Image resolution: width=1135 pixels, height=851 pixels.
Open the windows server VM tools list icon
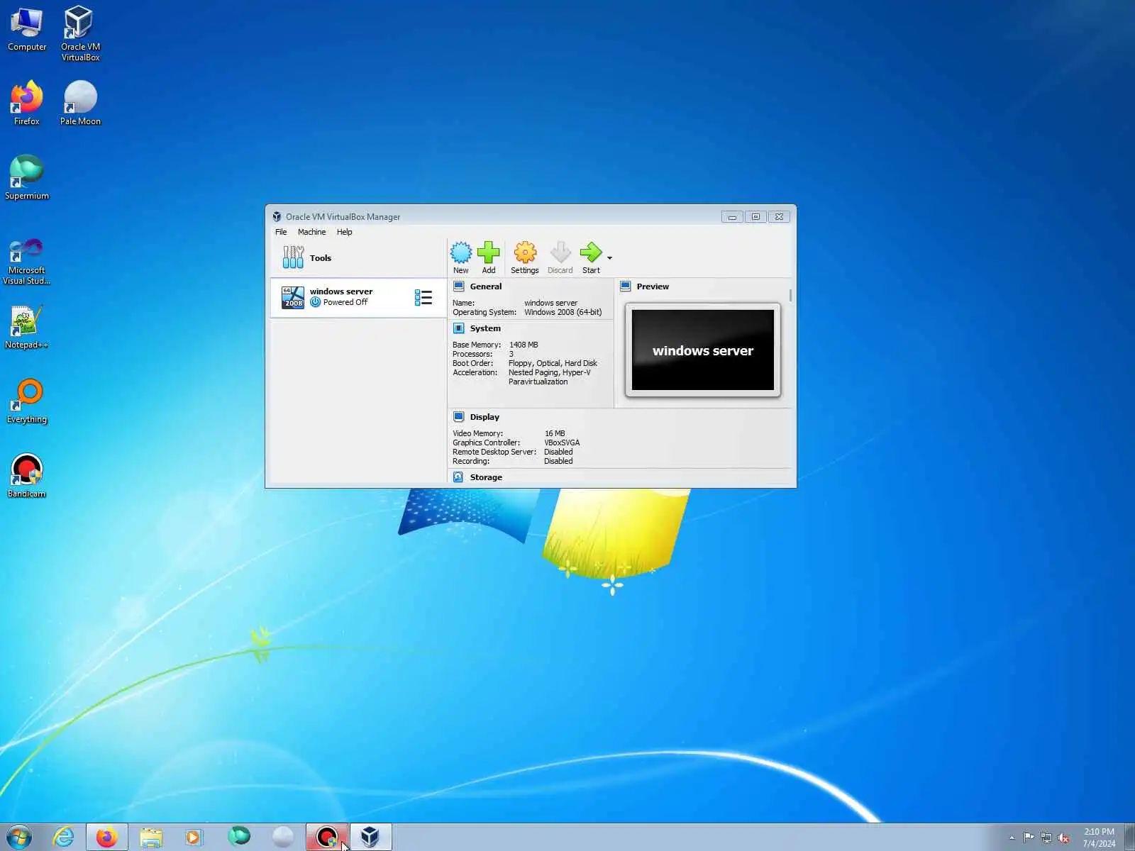point(423,297)
